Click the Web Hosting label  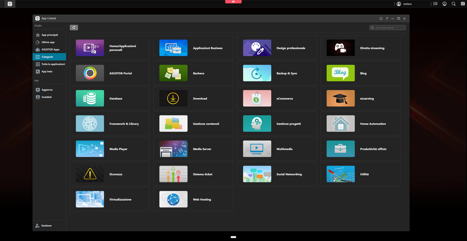(202, 200)
